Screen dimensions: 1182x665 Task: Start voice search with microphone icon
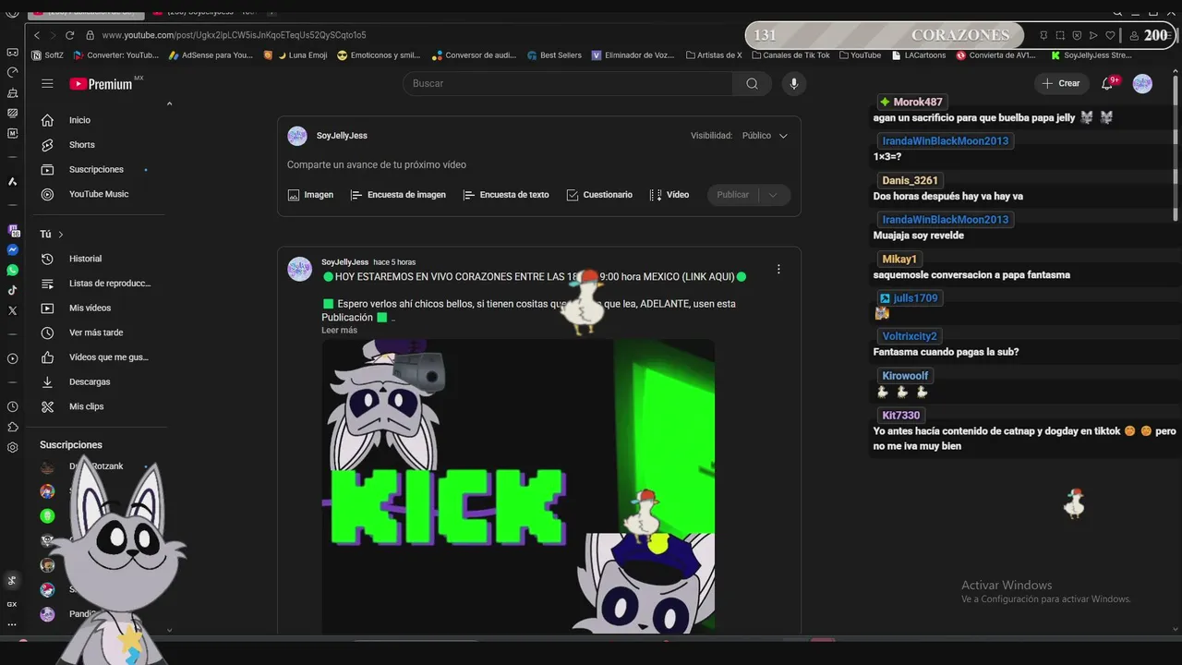793,83
